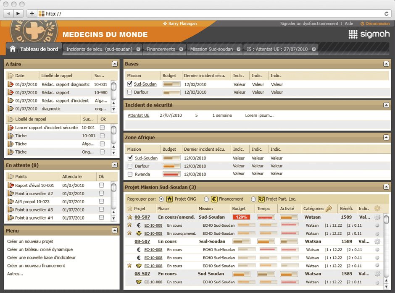Tick Ok for Point à surveiller #2
395x293 pixels.
coord(102,194)
